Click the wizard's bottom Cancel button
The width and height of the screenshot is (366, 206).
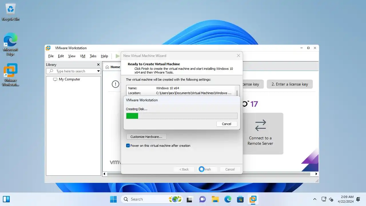tap(230, 169)
